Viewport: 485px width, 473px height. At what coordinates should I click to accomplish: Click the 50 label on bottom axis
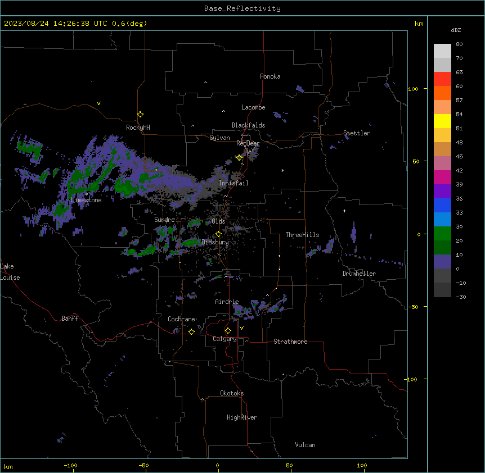coord(289,465)
